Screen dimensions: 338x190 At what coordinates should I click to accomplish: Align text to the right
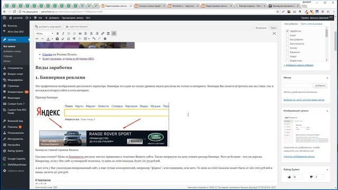[x=97, y=33]
